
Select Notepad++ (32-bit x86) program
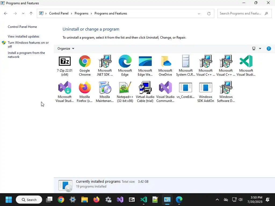coord(125,92)
